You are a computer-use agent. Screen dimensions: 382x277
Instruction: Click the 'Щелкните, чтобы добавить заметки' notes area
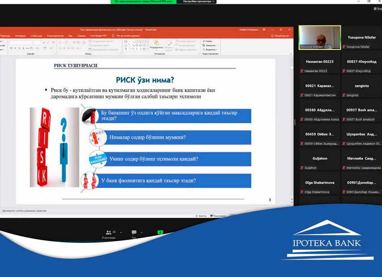[24, 211]
